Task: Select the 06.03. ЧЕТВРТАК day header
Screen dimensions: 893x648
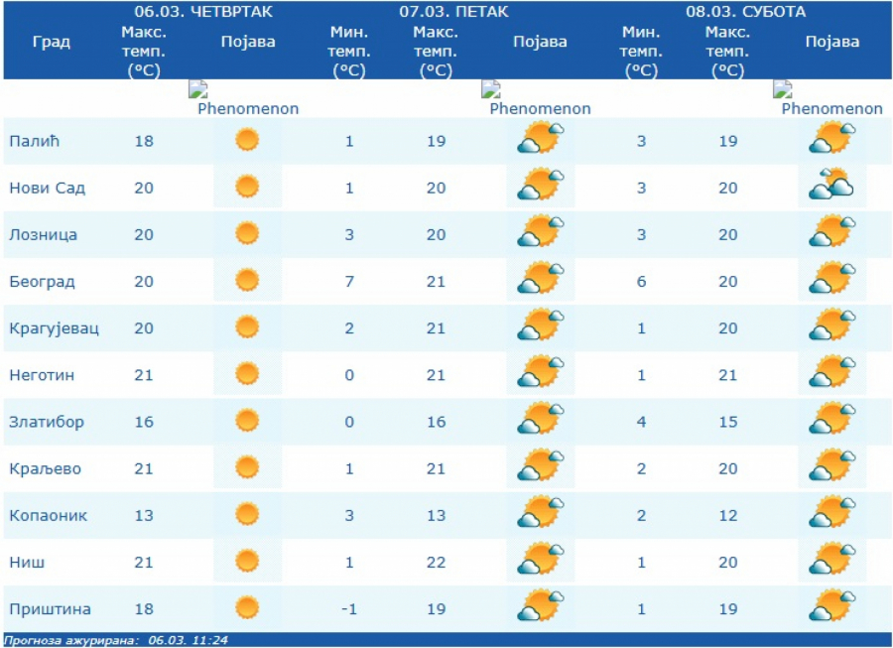Action: coord(203,12)
